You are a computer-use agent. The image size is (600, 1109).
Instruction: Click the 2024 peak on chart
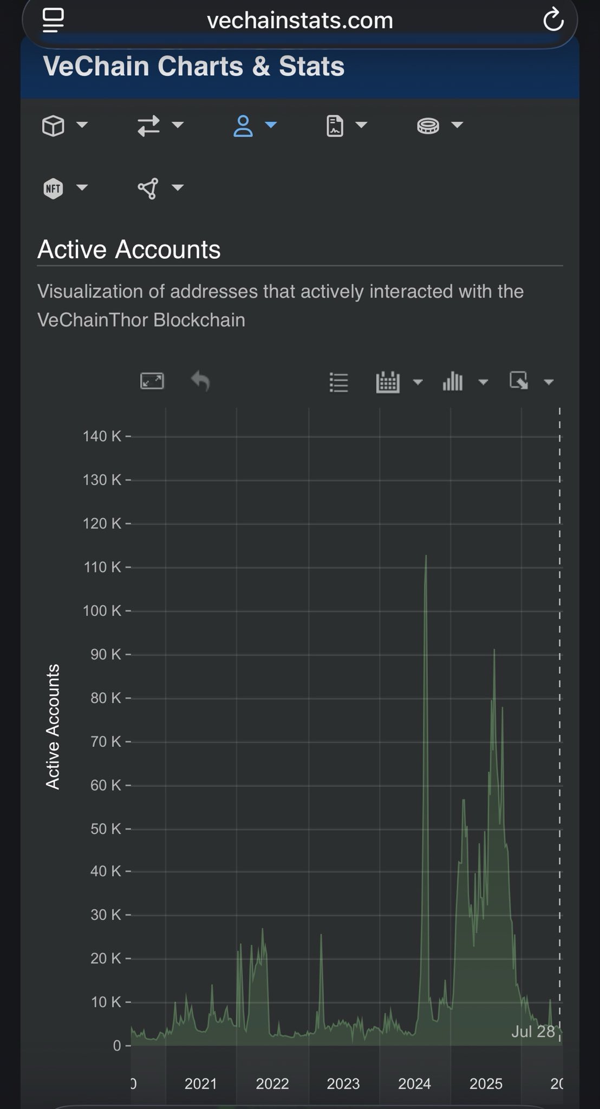point(426,556)
